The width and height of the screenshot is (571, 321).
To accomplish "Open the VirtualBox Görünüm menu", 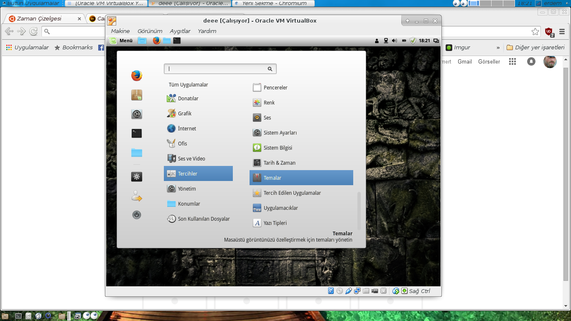I will (150, 31).
